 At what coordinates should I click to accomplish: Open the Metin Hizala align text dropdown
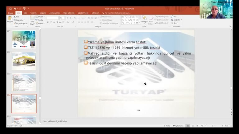tap(106, 20)
